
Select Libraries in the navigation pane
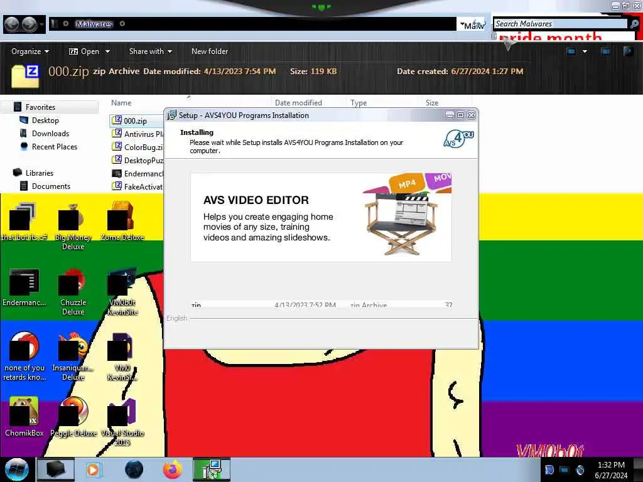click(40, 173)
